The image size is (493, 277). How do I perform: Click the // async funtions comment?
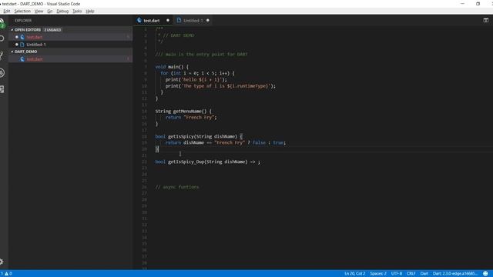177,187
